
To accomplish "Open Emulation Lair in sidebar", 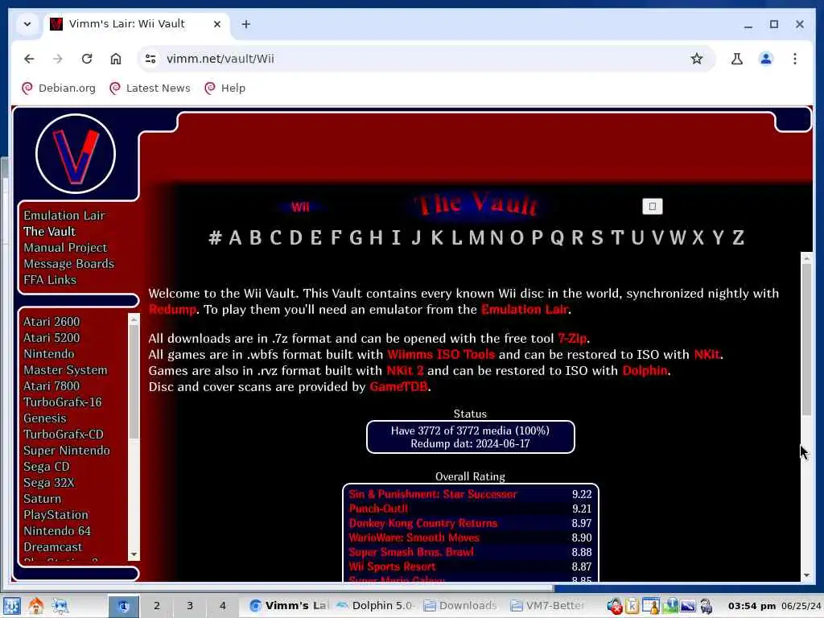I will tap(64, 216).
